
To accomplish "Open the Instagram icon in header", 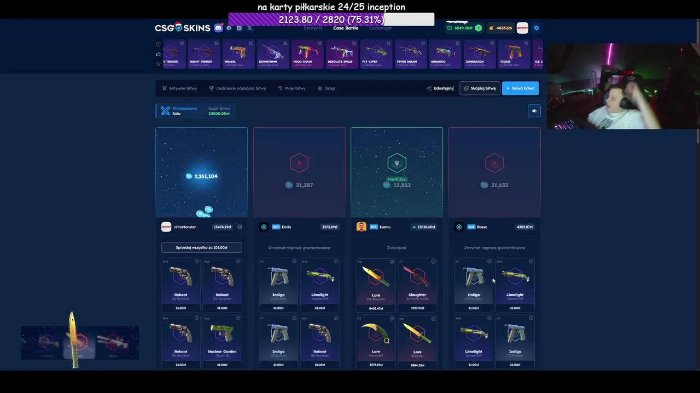I will [239, 28].
